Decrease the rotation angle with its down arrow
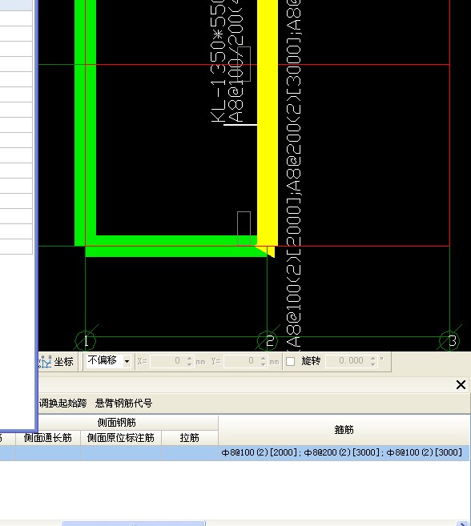 (373, 364)
